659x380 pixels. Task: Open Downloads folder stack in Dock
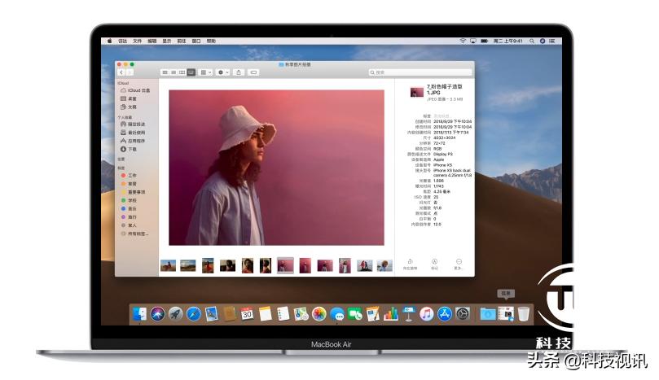tap(487, 313)
